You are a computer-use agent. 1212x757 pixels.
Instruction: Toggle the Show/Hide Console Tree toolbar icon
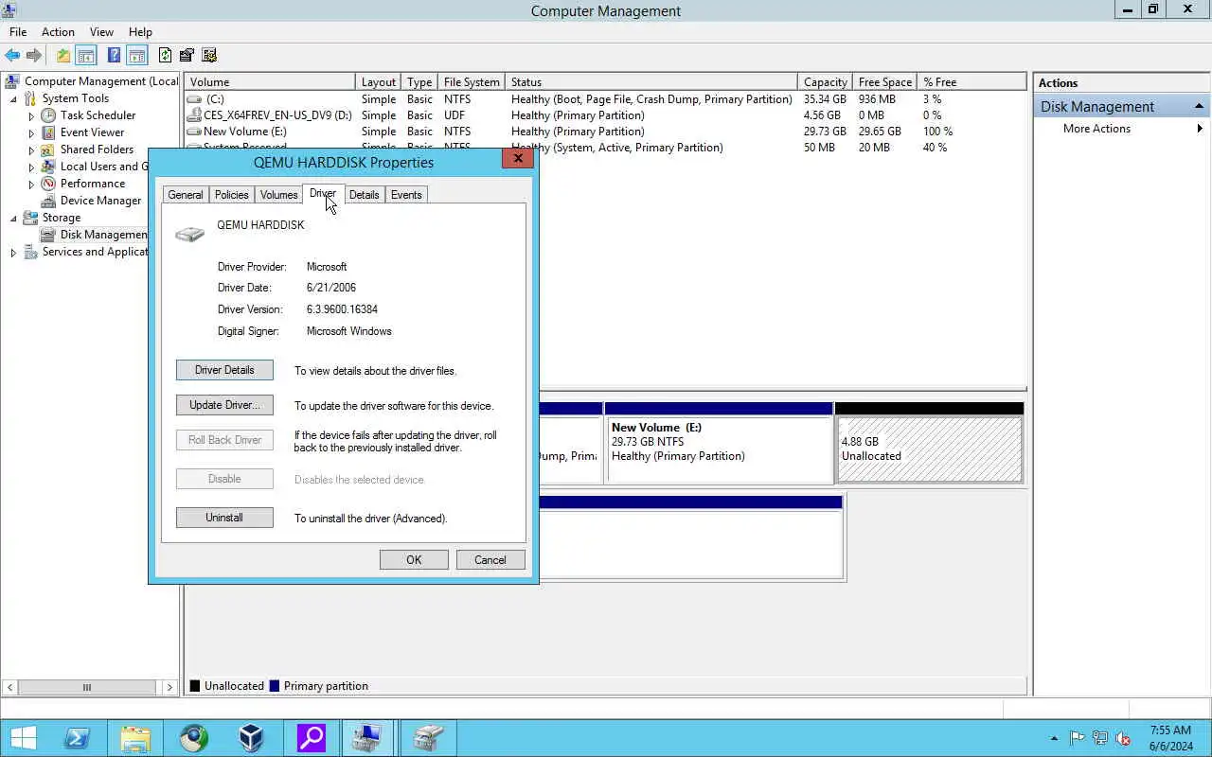point(85,56)
